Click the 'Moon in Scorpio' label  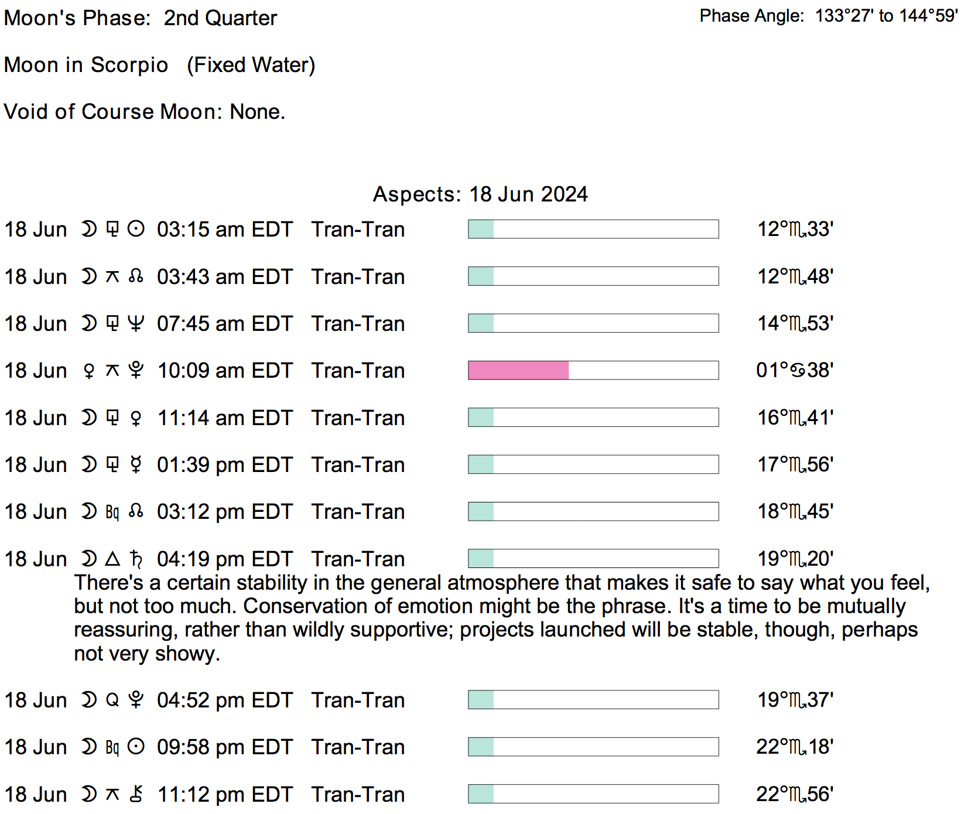point(86,65)
